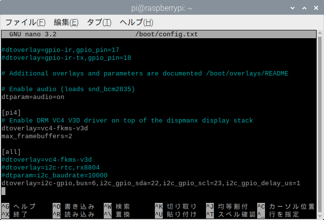Click the ^G ヘルプ shortcut
This screenshot has width=324, height=220.
pos(19,206)
